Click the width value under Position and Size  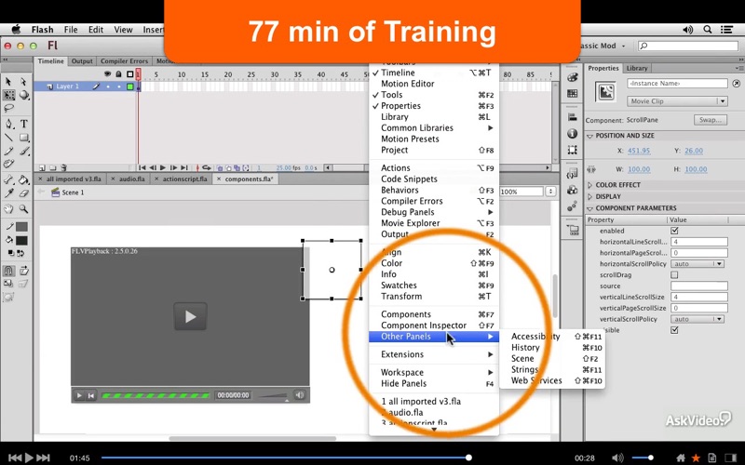coord(639,169)
